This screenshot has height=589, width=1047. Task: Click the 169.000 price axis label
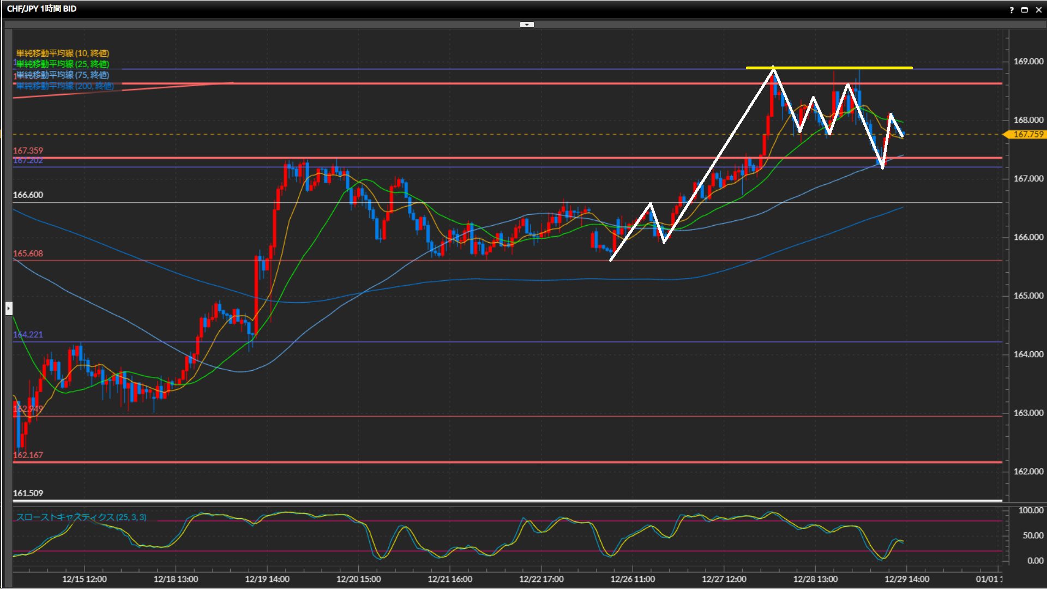[x=1028, y=62]
